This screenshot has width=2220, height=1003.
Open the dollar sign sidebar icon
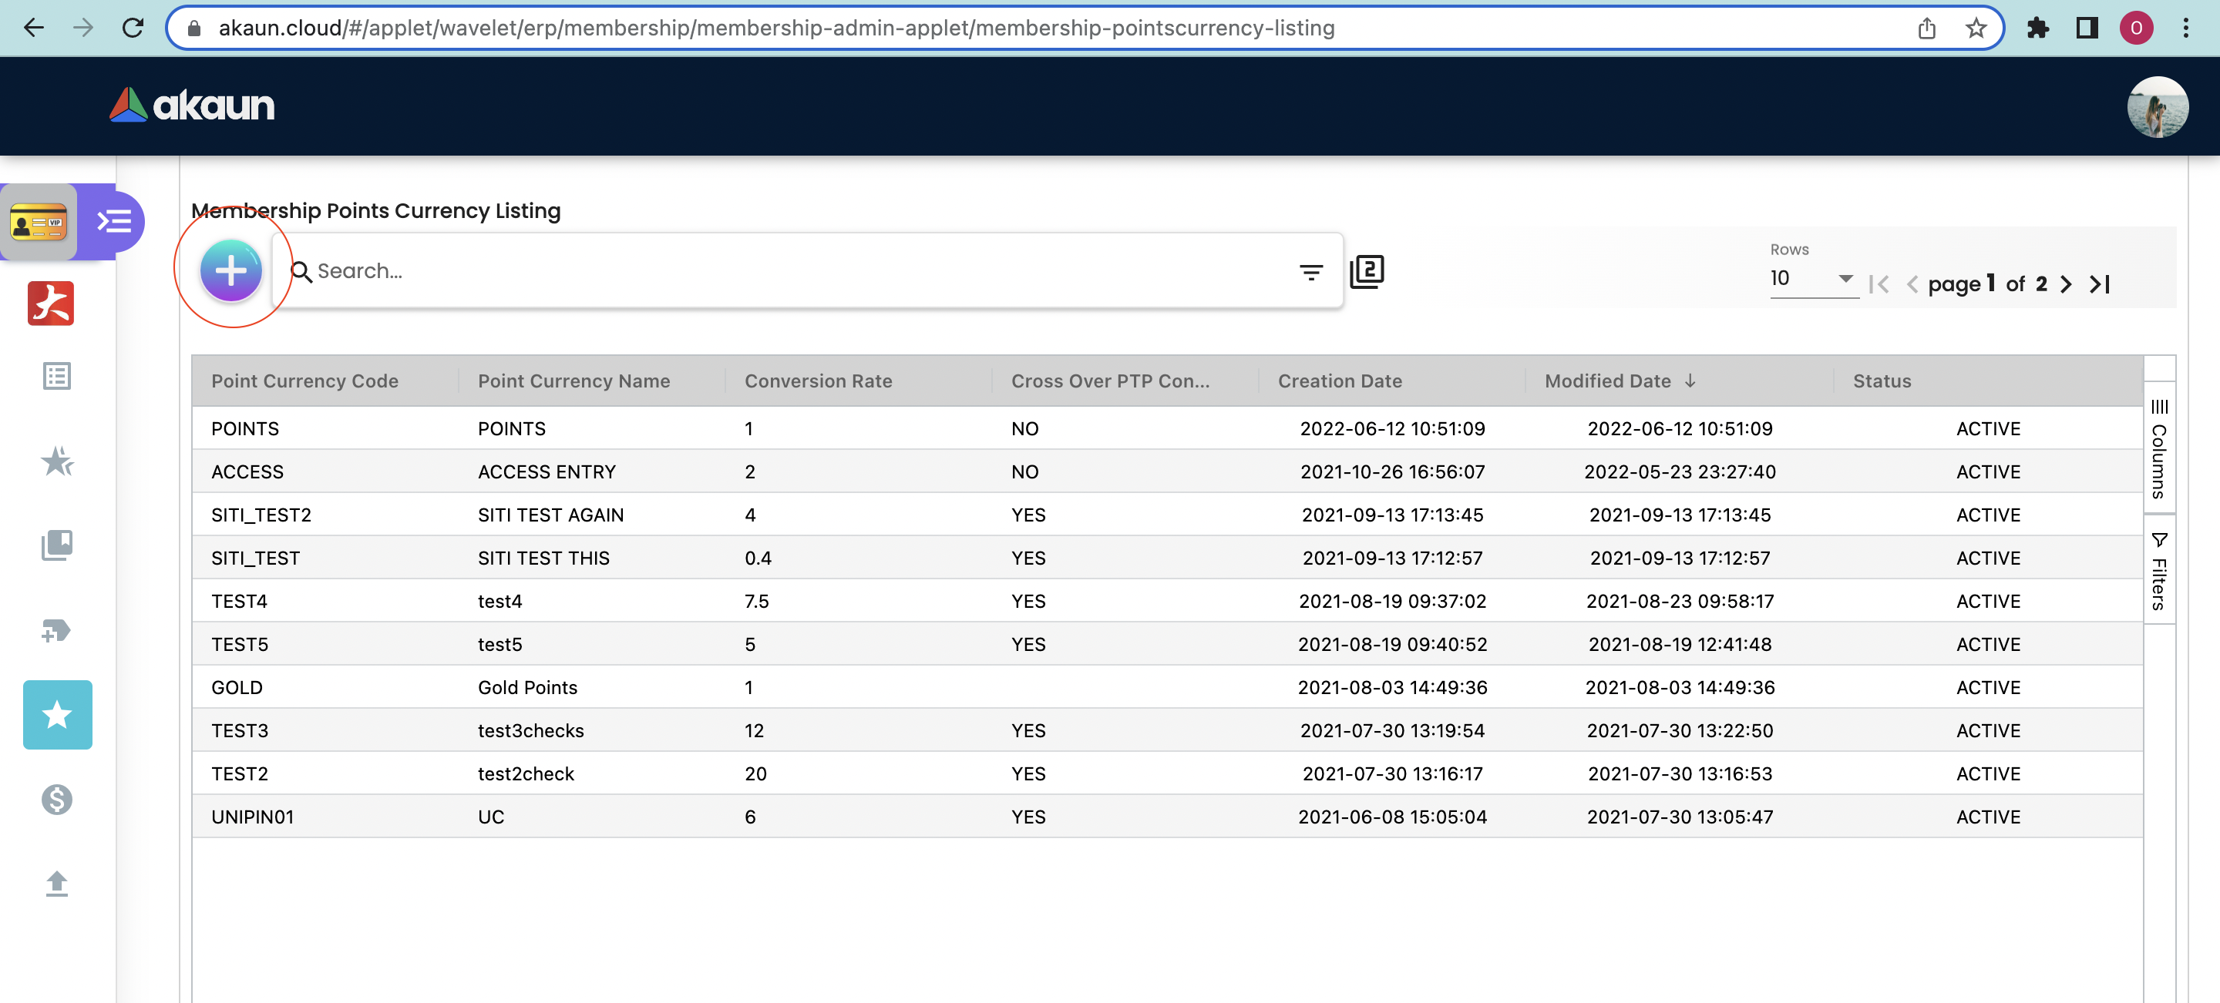[x=57, y=800]
